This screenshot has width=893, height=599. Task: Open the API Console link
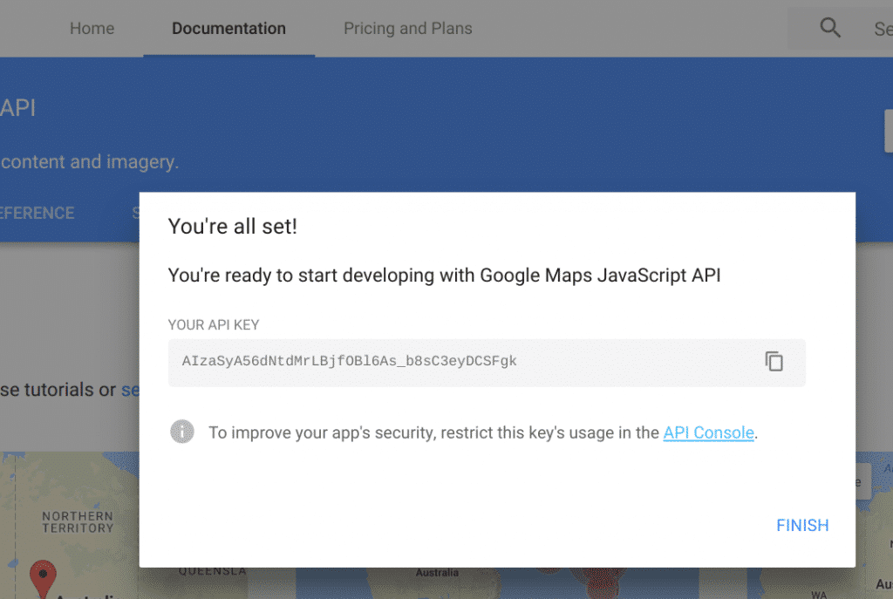(708, 432)
